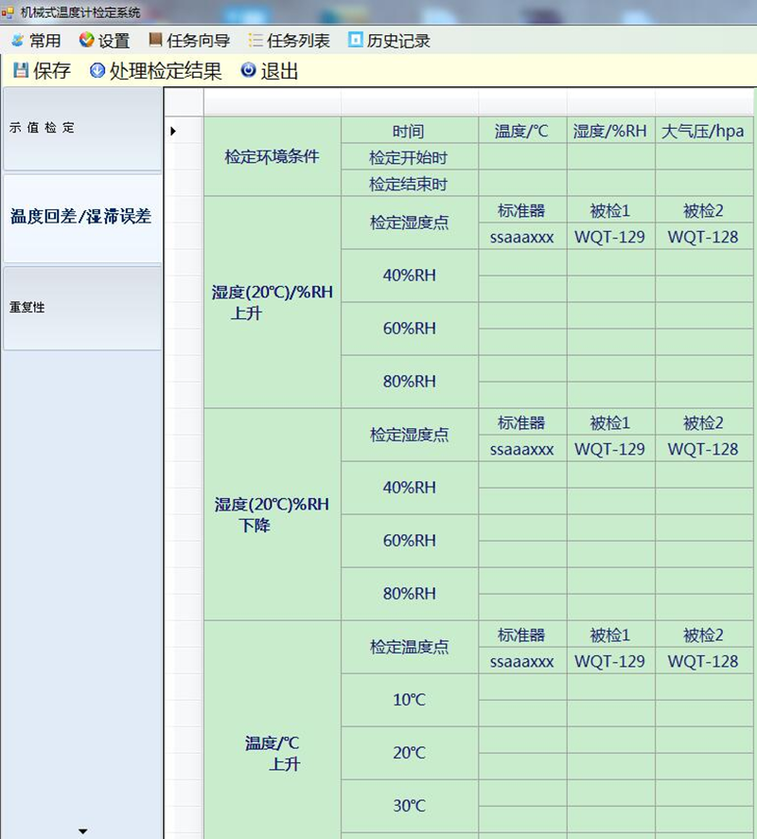Open the 历史记录 menu

tap(398, 41)
